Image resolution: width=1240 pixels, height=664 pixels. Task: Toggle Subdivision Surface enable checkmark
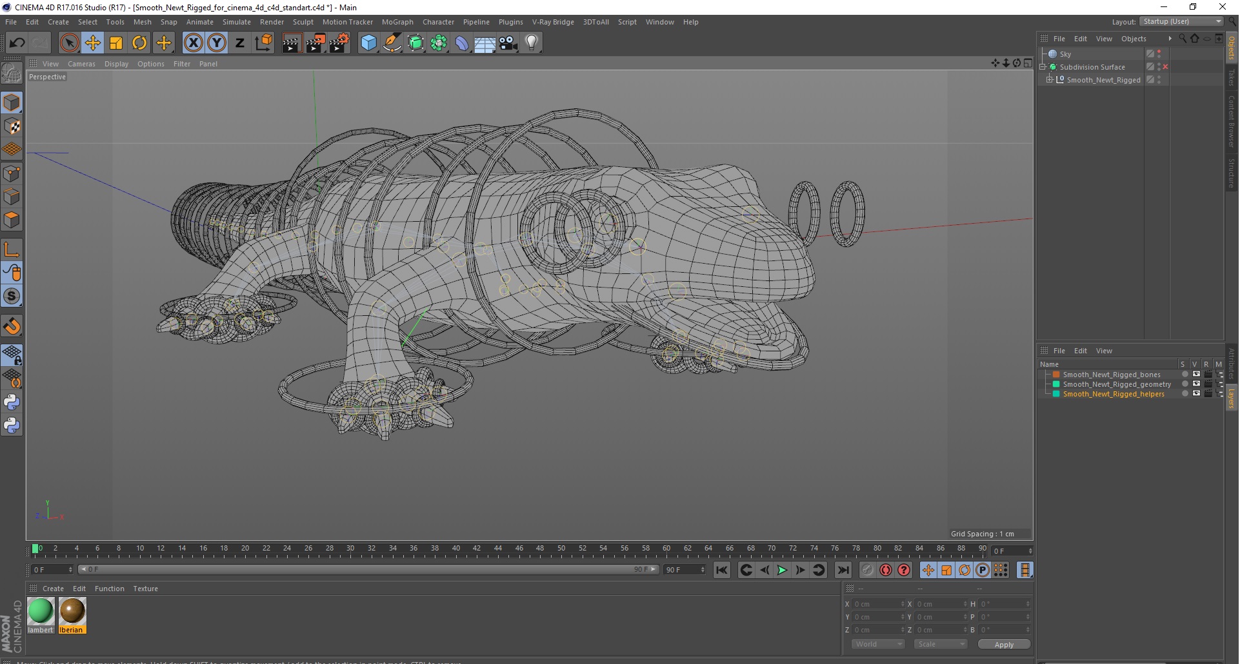click(1165, 67)
